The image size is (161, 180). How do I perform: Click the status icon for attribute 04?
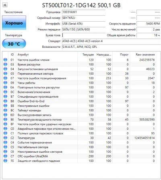pos(5,69)
